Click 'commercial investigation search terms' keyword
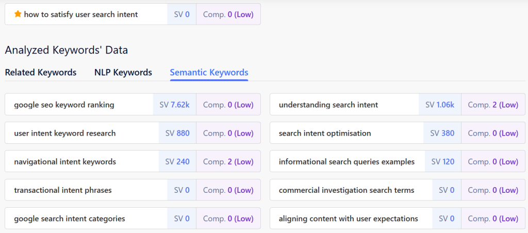 pyautogui.click(x=346, y=190)
